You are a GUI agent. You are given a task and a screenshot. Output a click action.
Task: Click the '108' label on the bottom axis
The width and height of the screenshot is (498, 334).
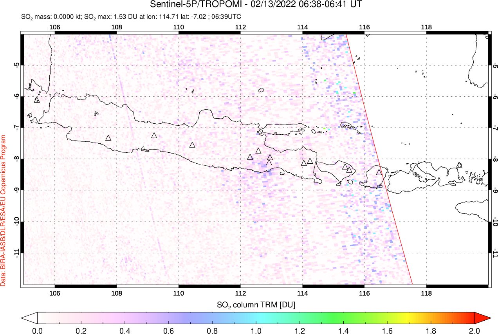[116, 292]
